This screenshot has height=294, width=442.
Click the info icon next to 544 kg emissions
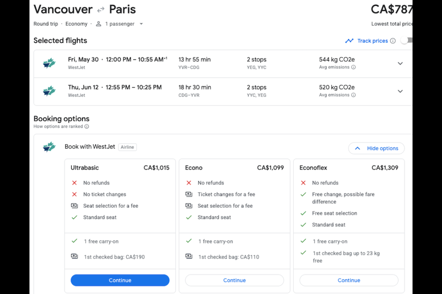354,67
